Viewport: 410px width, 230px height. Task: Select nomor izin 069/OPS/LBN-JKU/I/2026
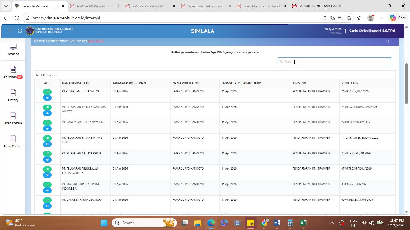(357, 199)
